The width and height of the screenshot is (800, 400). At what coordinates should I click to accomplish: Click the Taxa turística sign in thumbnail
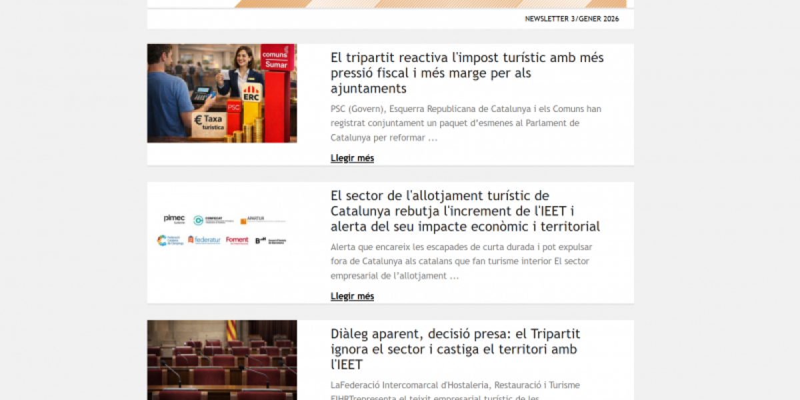[208, 122]
